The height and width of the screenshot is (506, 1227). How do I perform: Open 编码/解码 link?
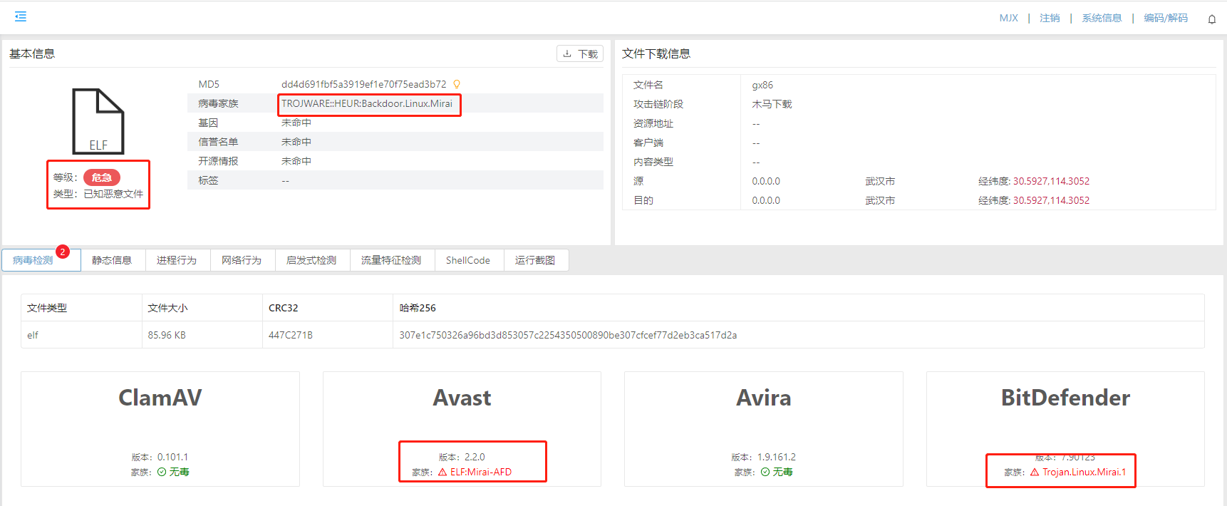coord(1166,18)
